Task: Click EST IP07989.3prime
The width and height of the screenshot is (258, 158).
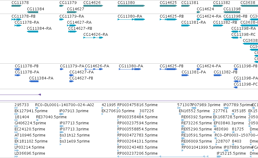Action: click(x=206, y=105)
